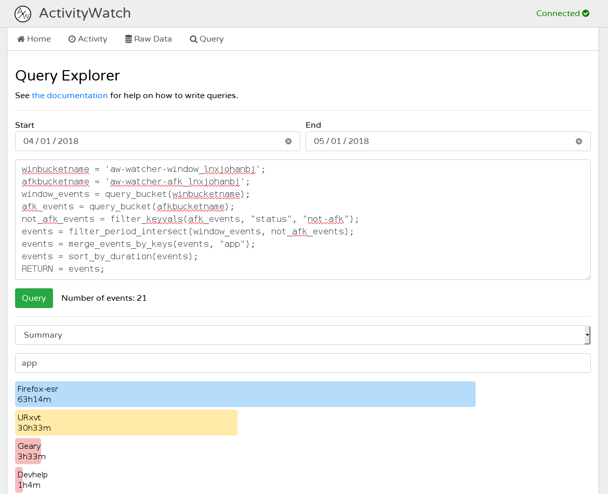Click the sort_by_duration code line
This screenshot has width=608, height=494.
pyautogui.click(x=110, y=257)
